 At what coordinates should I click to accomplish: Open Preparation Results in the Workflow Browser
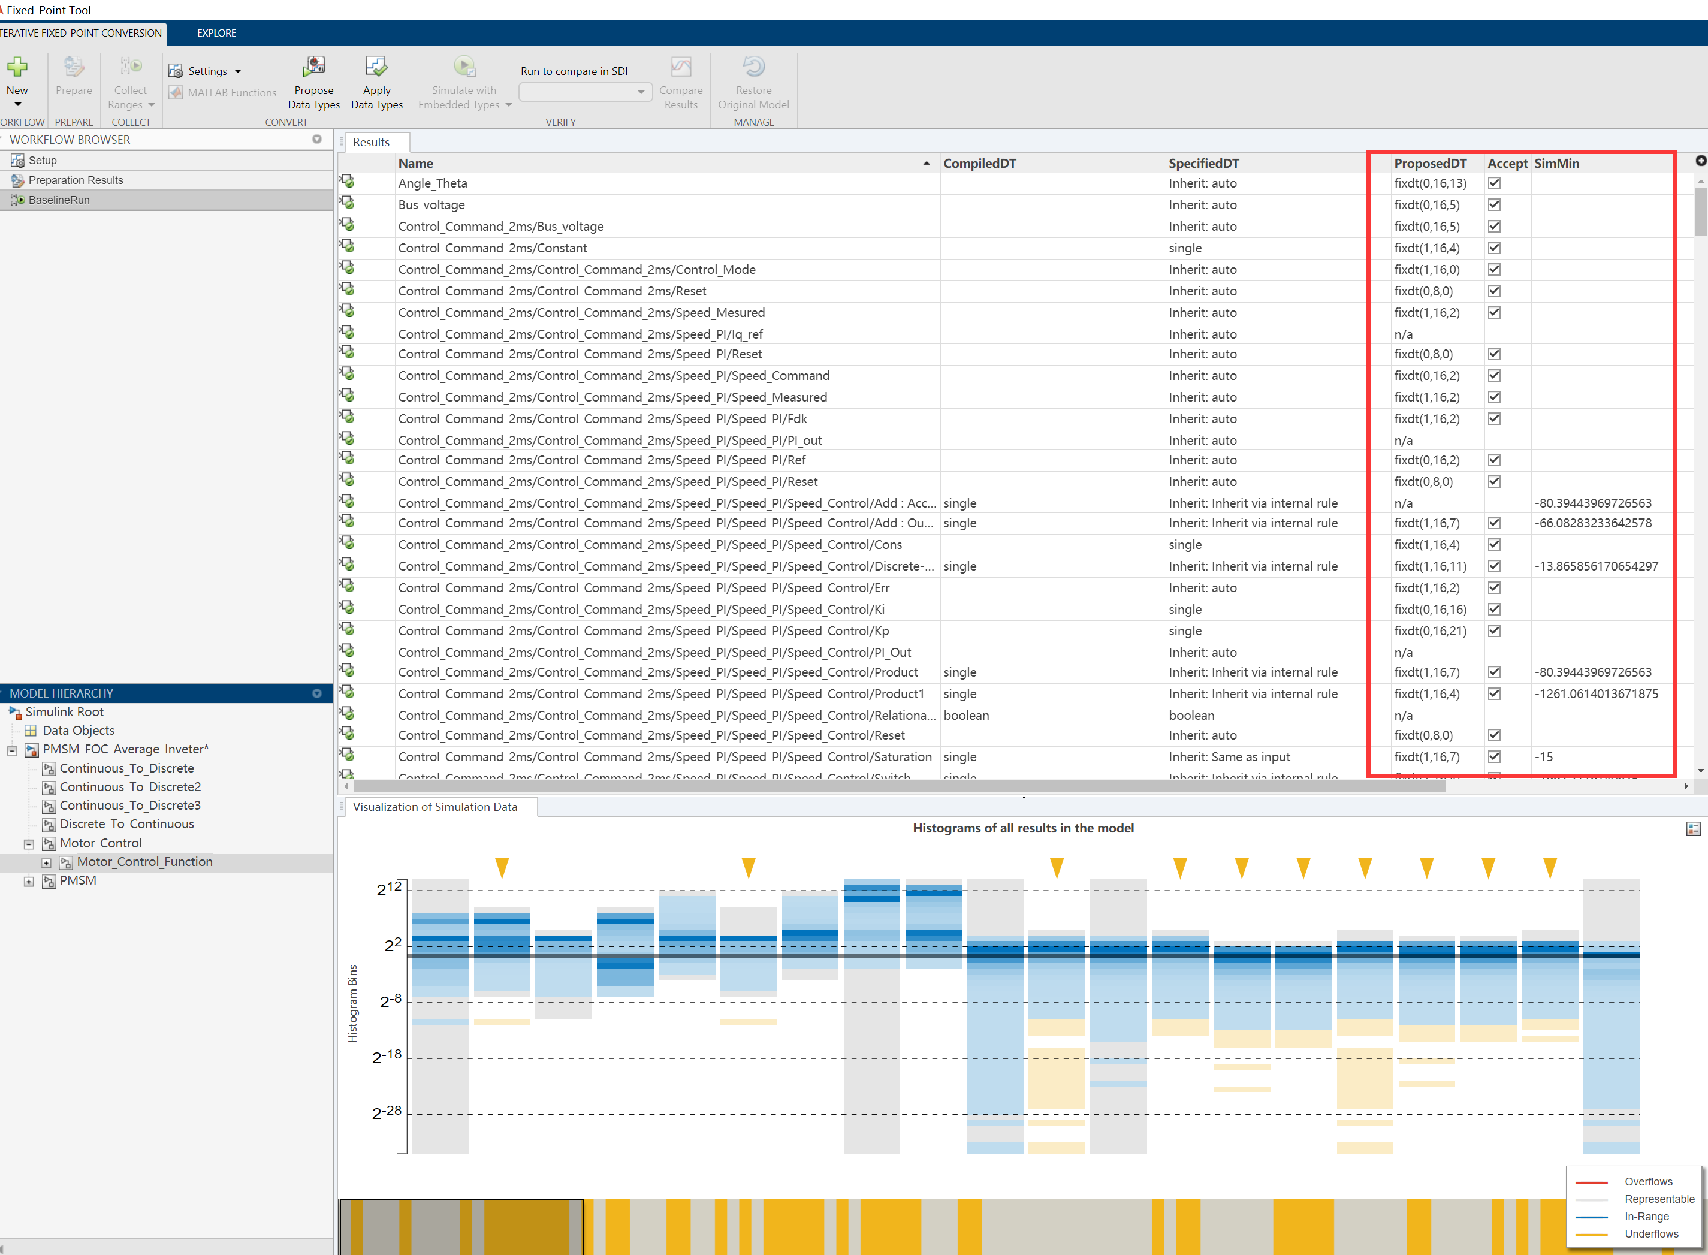pos(75,180)
